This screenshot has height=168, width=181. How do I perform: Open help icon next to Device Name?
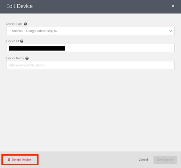[27, 58]
